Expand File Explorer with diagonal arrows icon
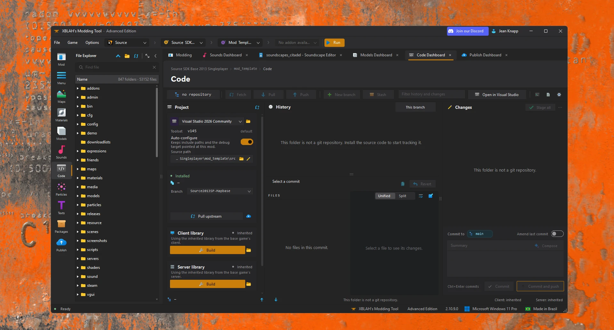The width and height of the screenshot is (614, 330). click(147, 56)
